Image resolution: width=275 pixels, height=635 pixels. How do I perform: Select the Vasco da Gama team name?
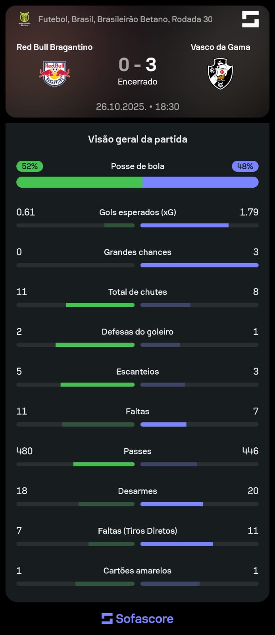coord(220,47)
